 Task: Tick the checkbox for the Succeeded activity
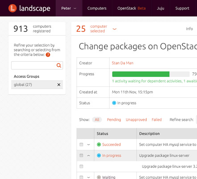point(81,145)
